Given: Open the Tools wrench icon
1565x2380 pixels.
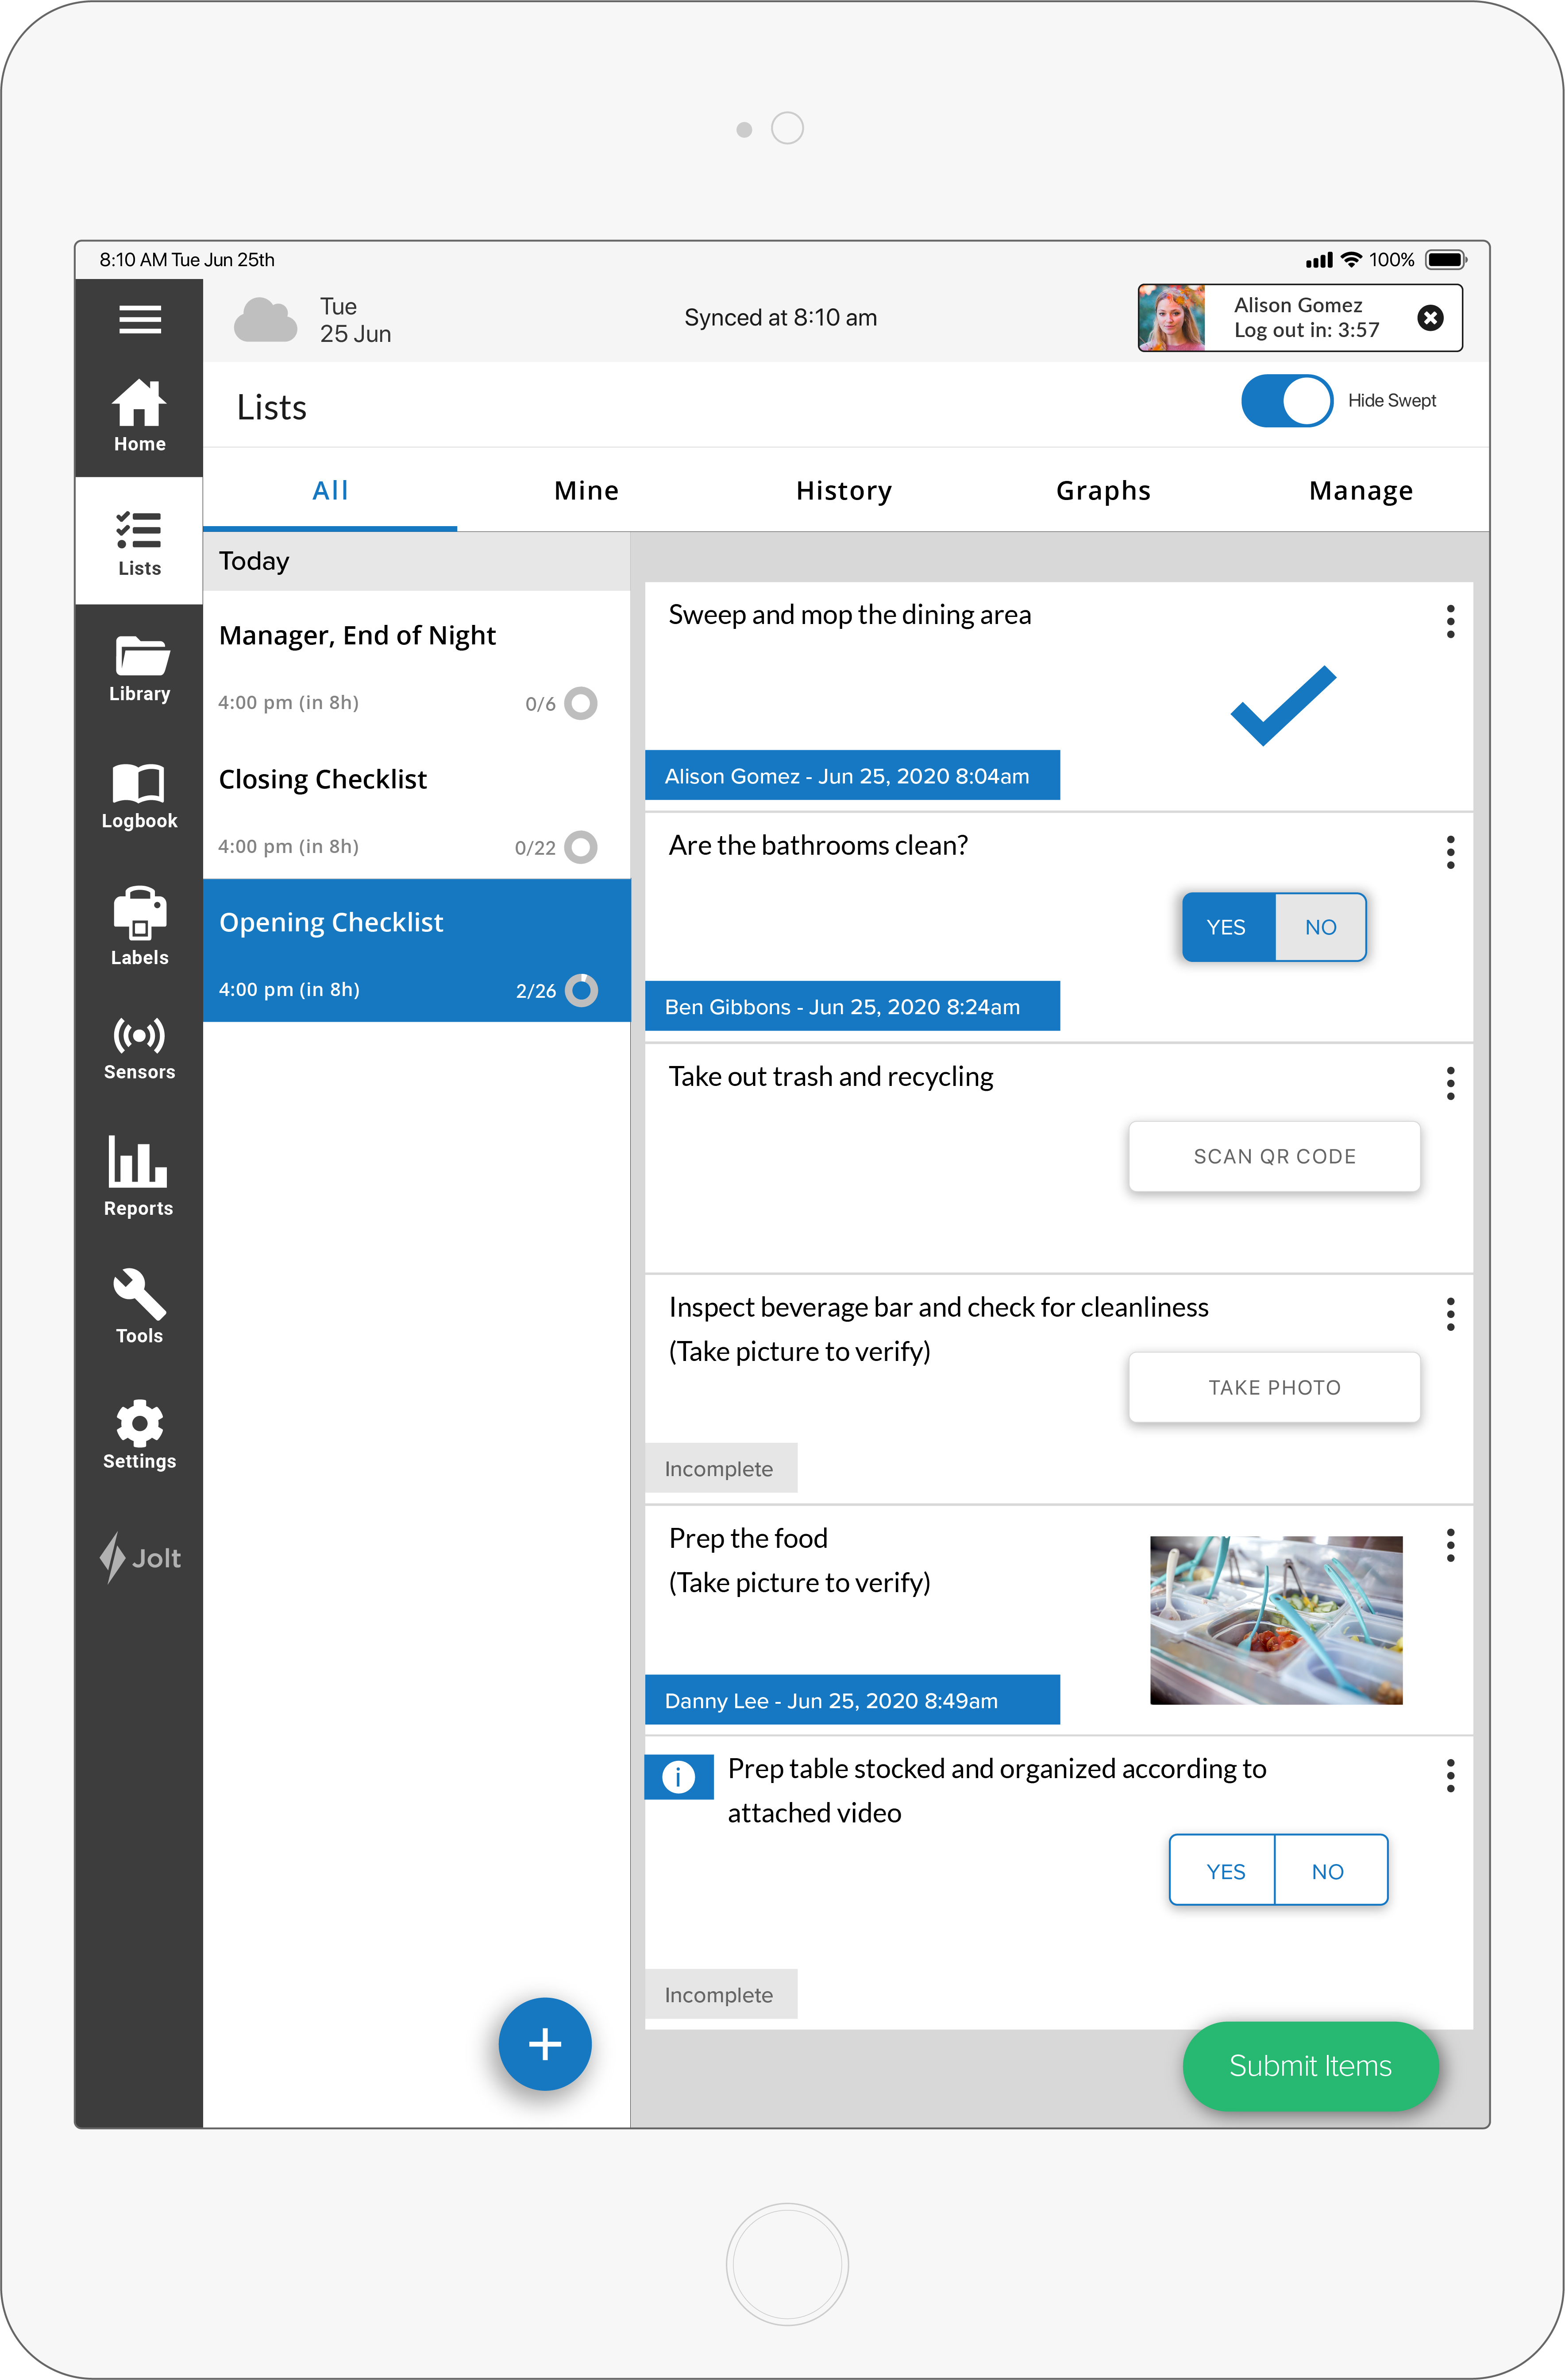Looking at the screenshot, I should [139, 1305].
